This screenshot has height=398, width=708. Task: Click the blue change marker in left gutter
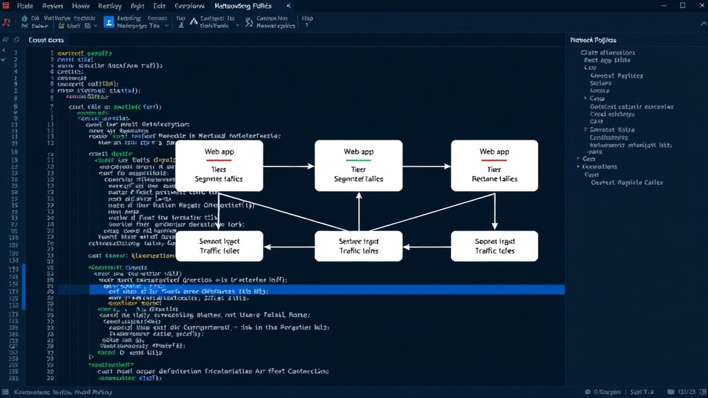pyautogui.click(x=24, y=287)
